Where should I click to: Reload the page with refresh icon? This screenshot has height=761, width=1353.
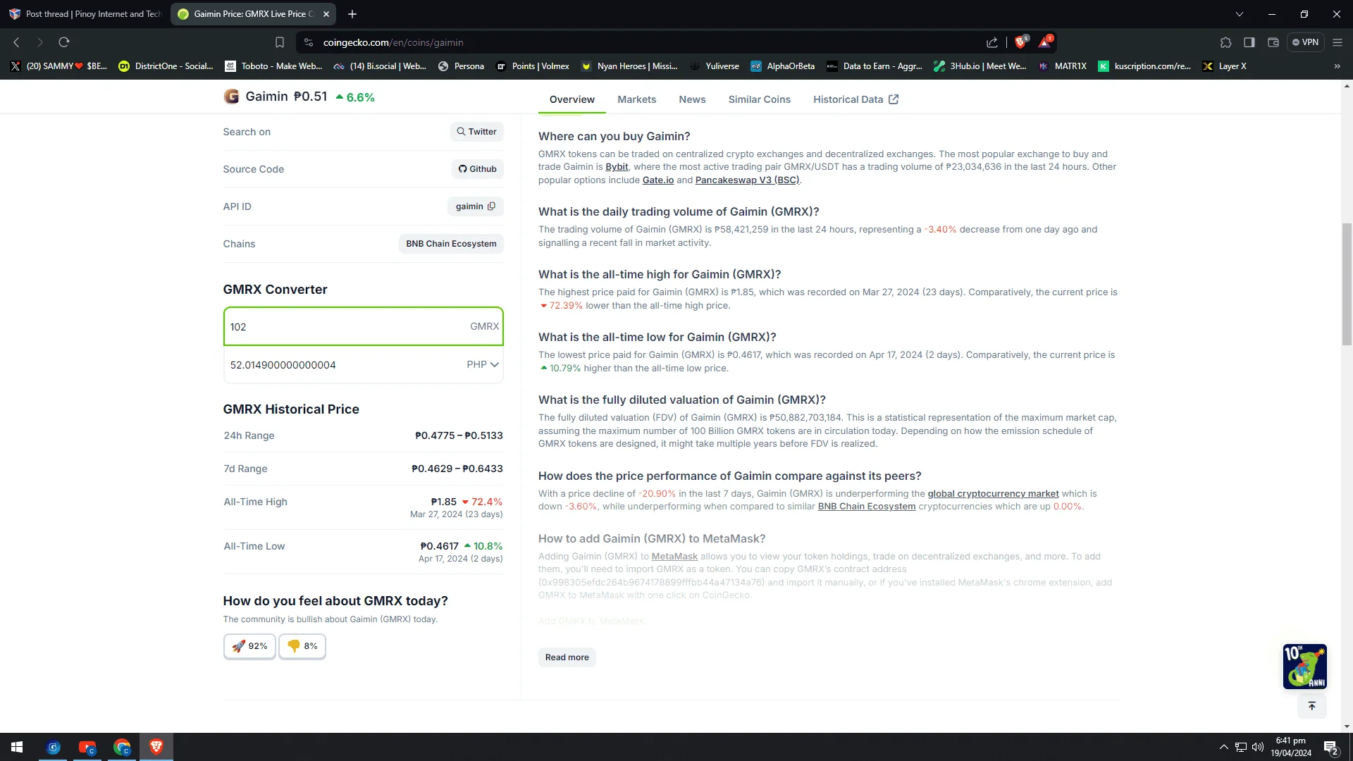pos(64,42)
